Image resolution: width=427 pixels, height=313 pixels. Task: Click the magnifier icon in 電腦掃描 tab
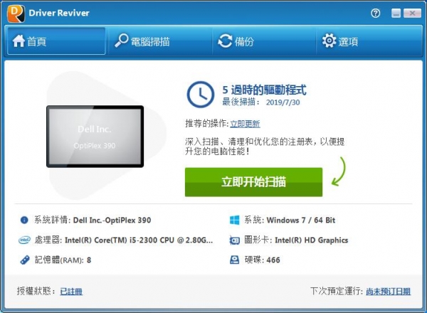tap(121, 41)
